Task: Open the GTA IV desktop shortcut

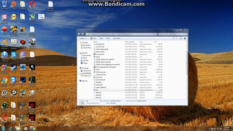Action: point(23,107)
